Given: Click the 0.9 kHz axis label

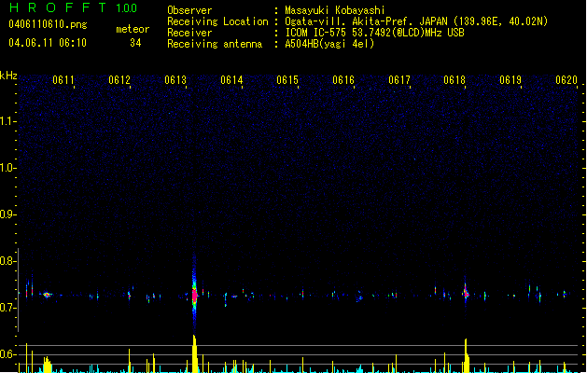Looking at the screenshot, I should click(x=7, y=214).
